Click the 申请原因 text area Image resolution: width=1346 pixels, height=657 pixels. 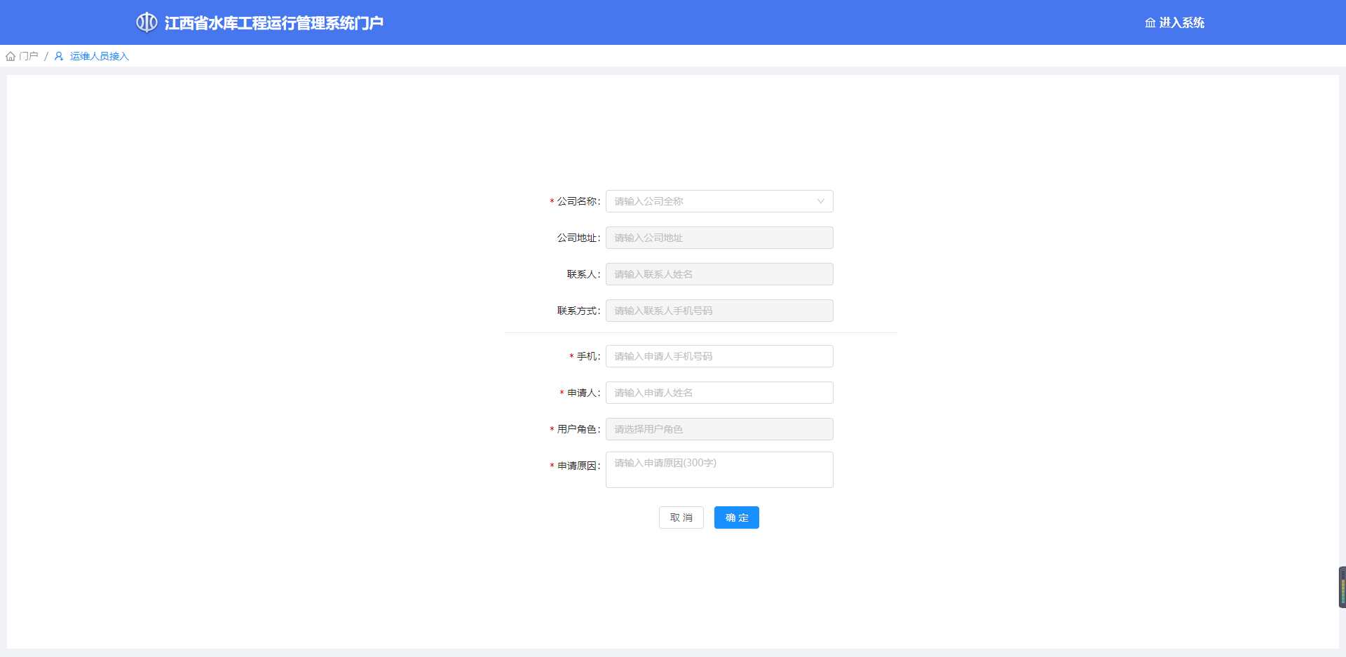coord(719,470)
